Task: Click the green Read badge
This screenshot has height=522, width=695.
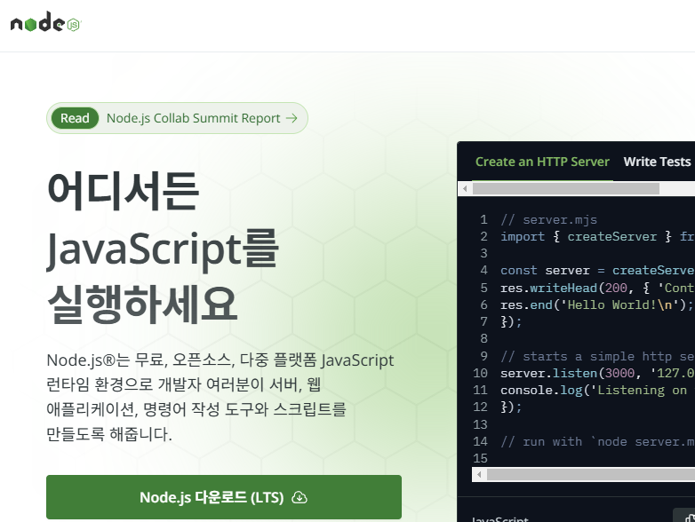Action: tap(75, 118)
